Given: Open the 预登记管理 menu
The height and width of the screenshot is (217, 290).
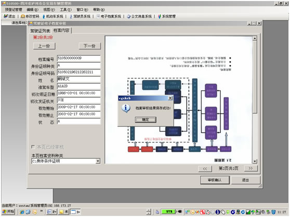Looking at the screenshot, I should click(x=14, y=10).
